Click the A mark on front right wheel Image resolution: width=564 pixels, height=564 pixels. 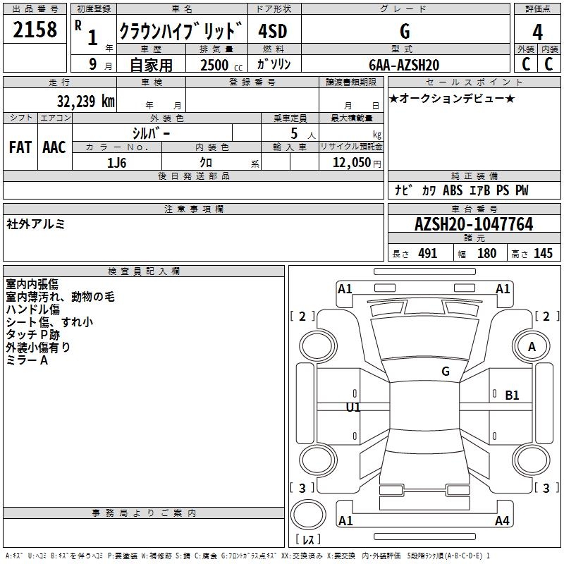point(532,347)
